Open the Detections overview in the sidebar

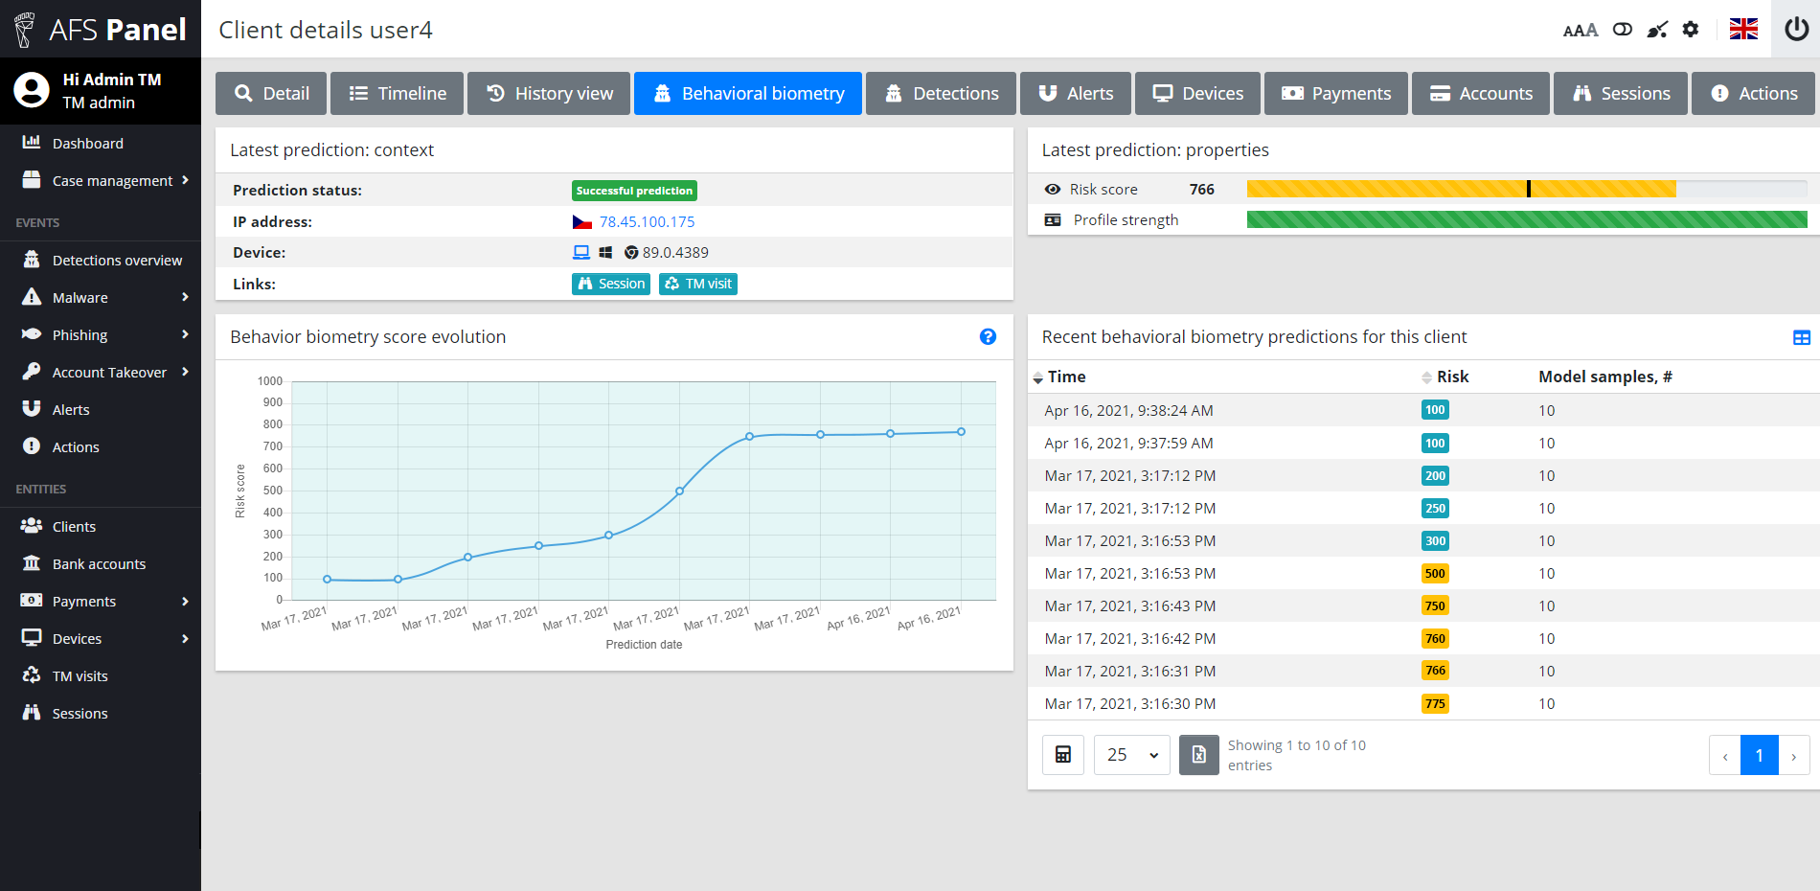(116, 260)
